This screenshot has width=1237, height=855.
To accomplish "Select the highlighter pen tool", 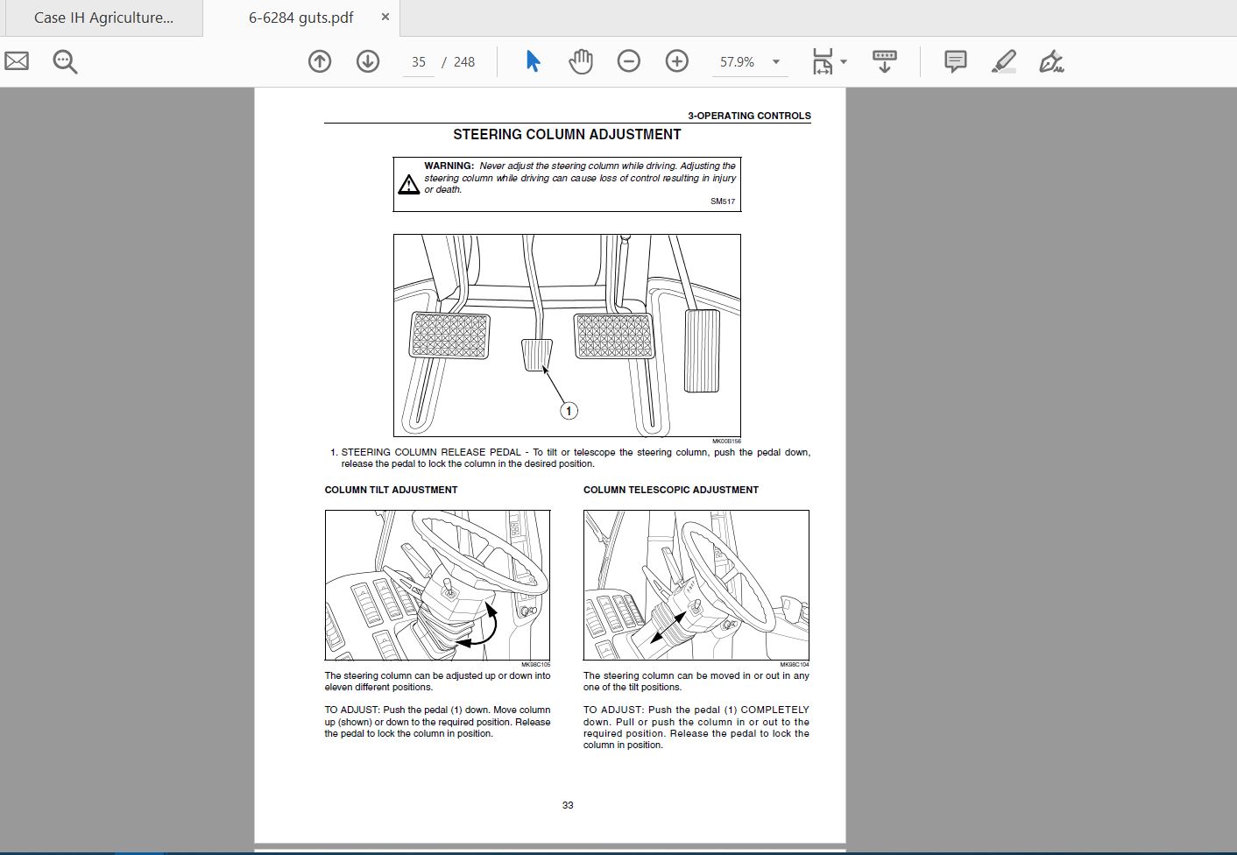I will pyautogui.click(x=1003, y=61).
